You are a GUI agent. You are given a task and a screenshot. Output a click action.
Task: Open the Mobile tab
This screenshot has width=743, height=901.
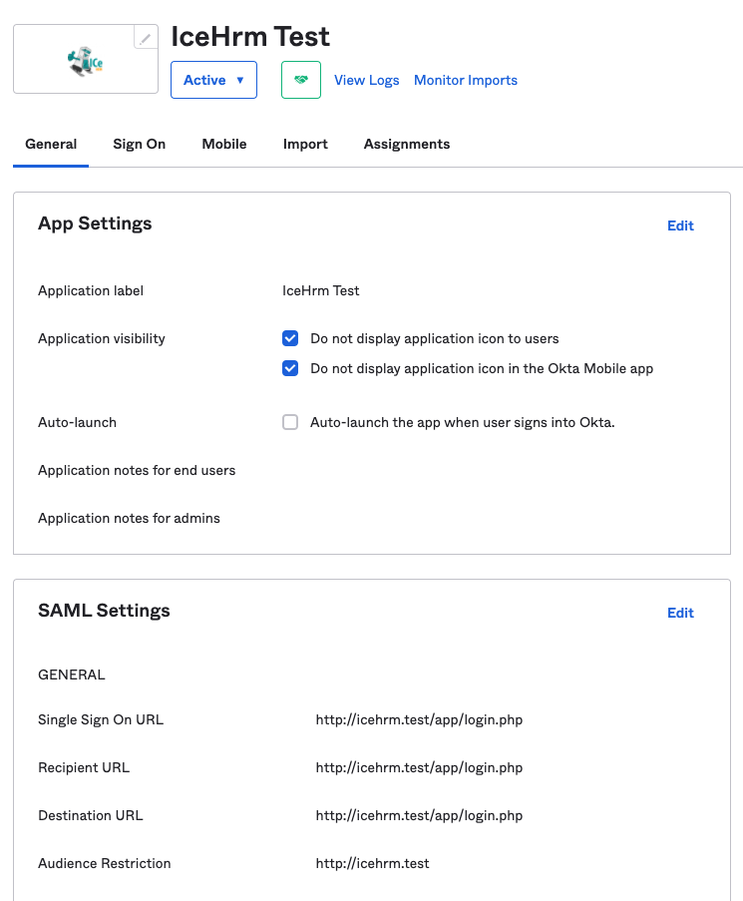(x=223, y=144)
